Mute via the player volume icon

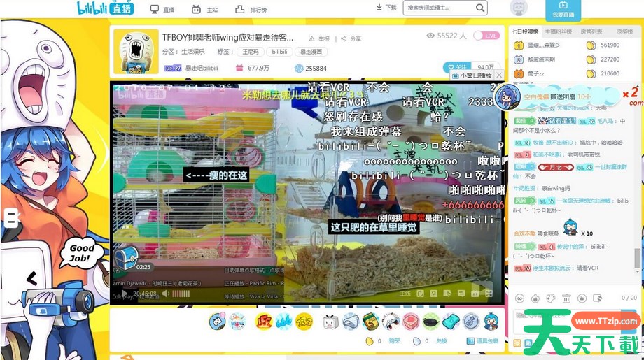(x=165, y=294)
